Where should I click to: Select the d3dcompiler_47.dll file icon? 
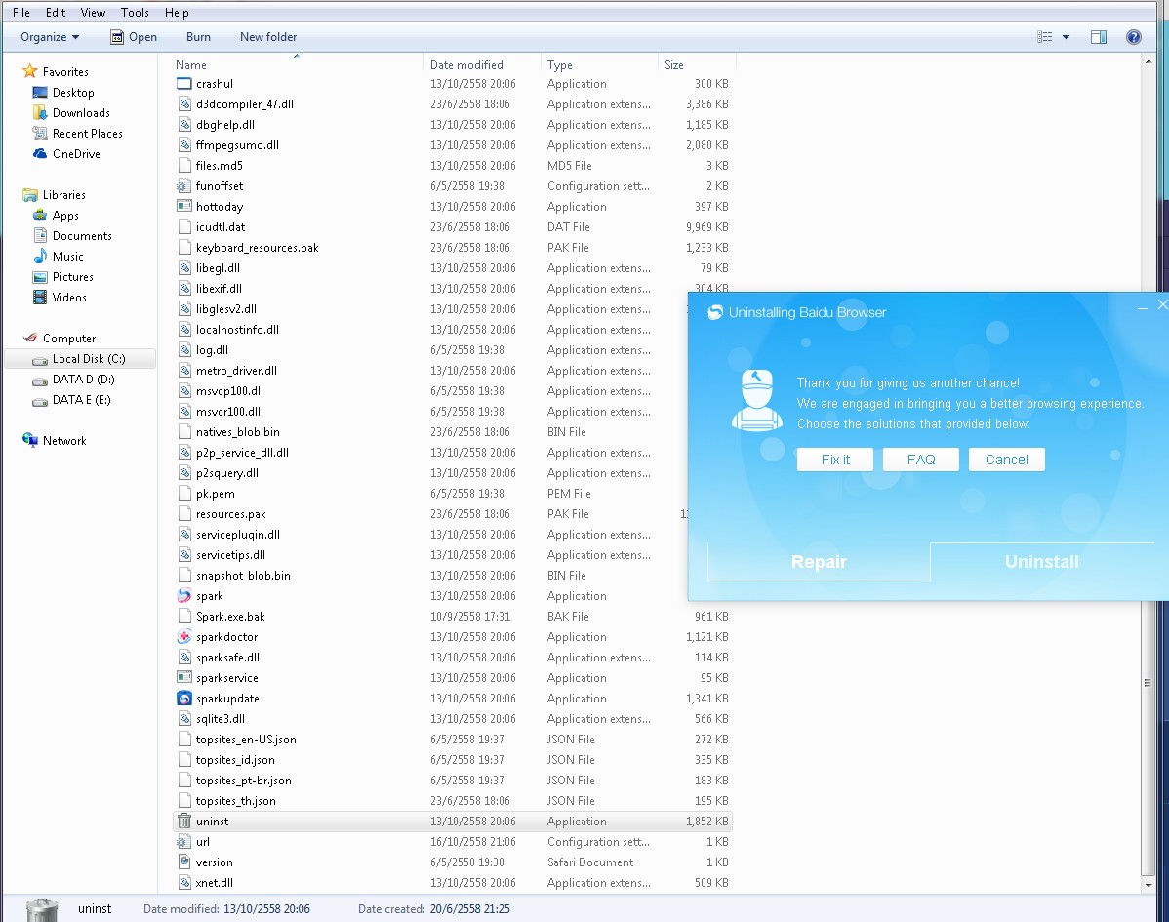click(x=184, y=104)
